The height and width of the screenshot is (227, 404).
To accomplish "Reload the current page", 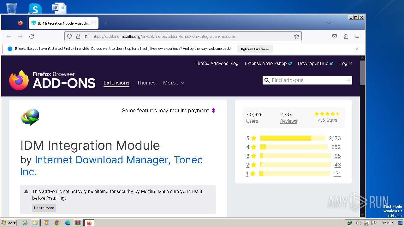I will 32,37.
